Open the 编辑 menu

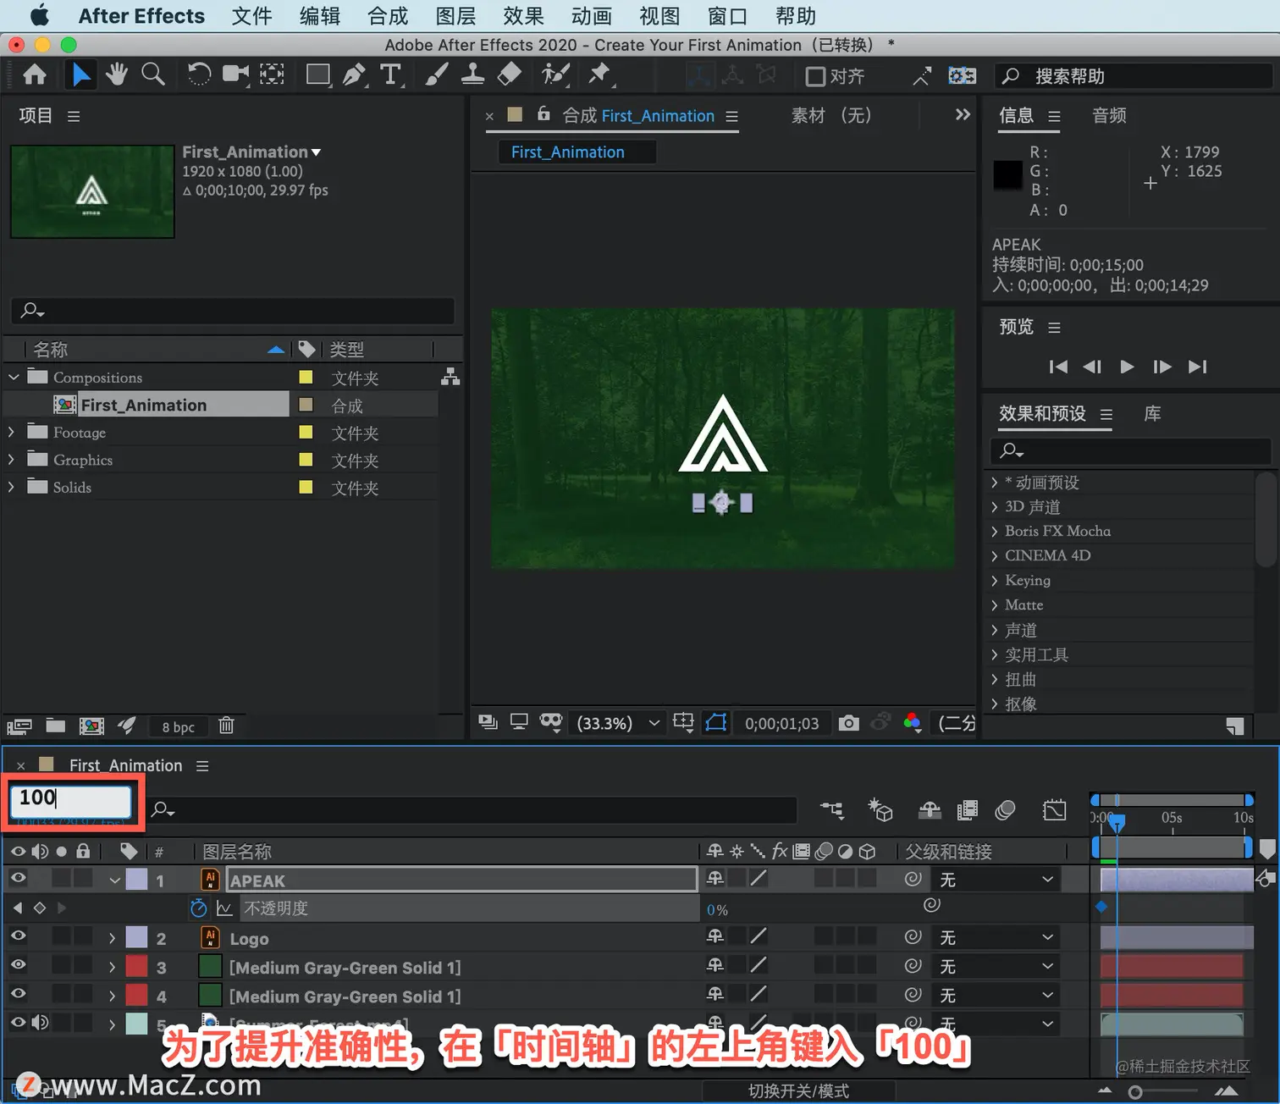(320, 16)
